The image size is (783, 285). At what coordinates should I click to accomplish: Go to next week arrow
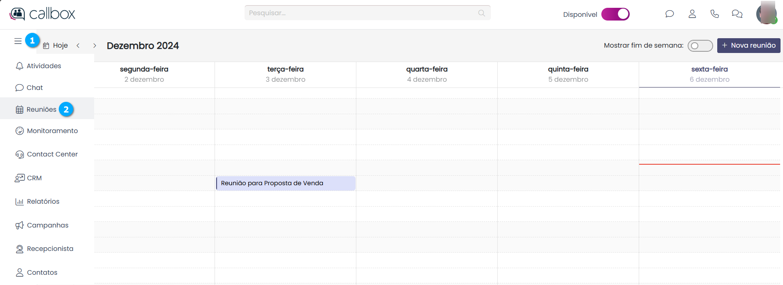(x=95, y=46)
